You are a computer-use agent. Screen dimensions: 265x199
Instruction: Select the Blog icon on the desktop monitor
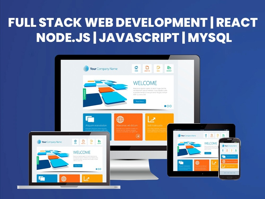coord(158,68)
